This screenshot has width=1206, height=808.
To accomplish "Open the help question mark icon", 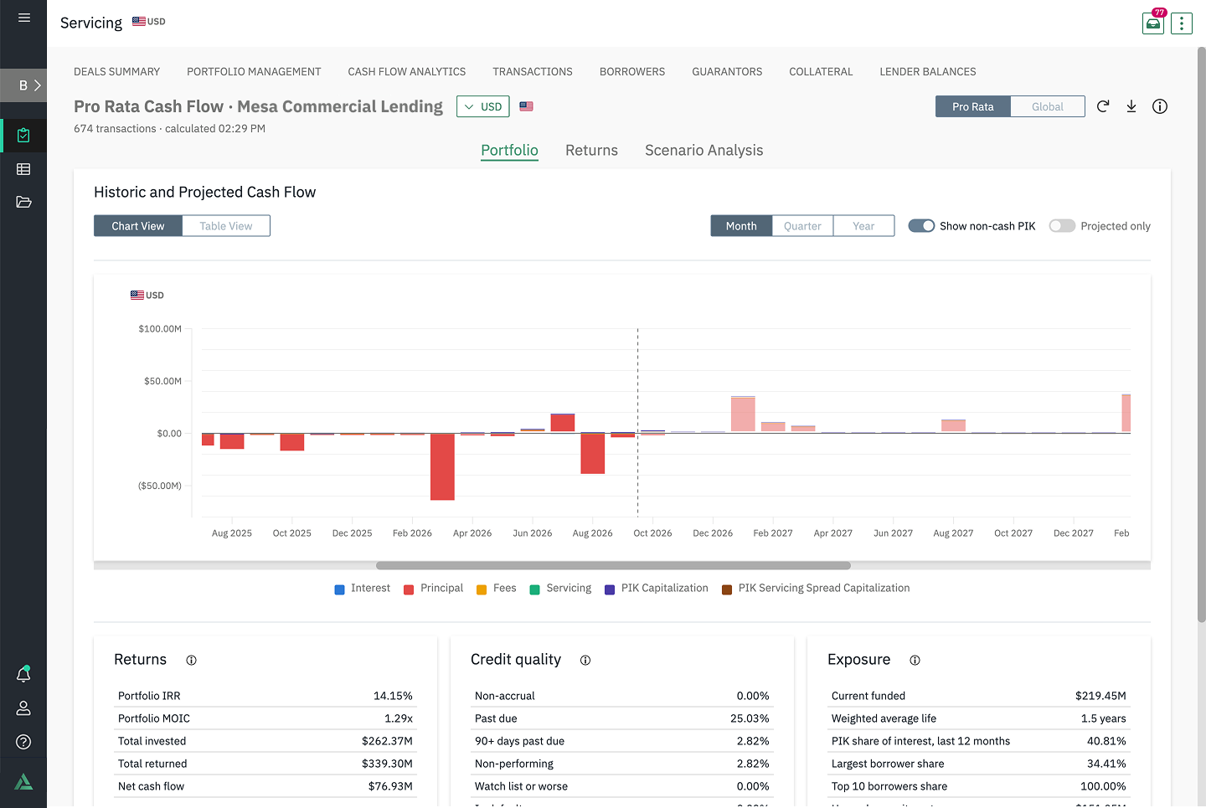I will tap(23, 742).
